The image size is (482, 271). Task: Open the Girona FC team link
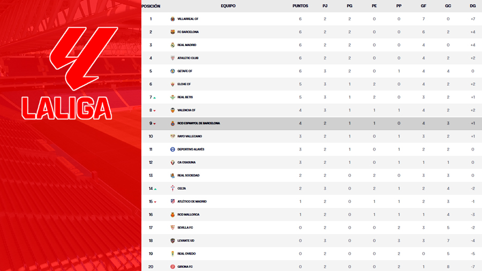(x=185, y=267)
